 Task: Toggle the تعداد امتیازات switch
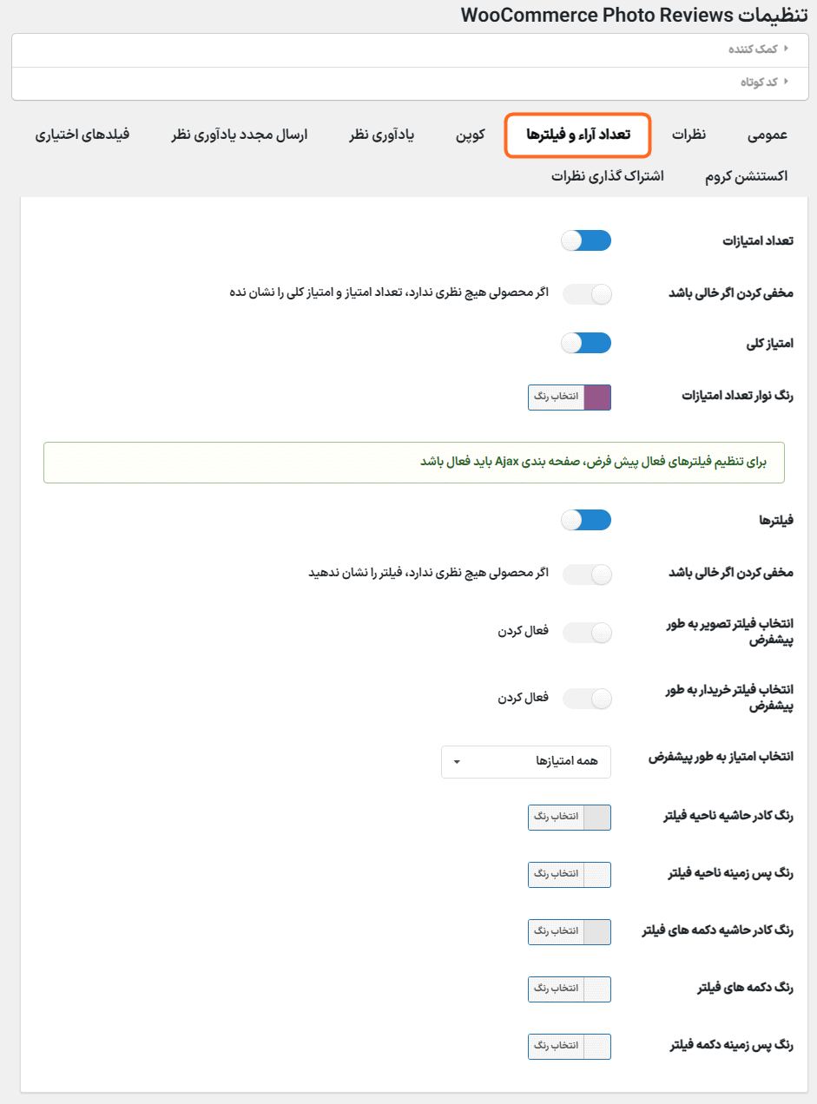586,240
